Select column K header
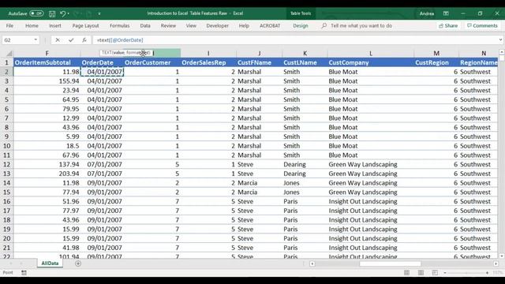This screenshot has width=505, height=284. tap(305, 53)
